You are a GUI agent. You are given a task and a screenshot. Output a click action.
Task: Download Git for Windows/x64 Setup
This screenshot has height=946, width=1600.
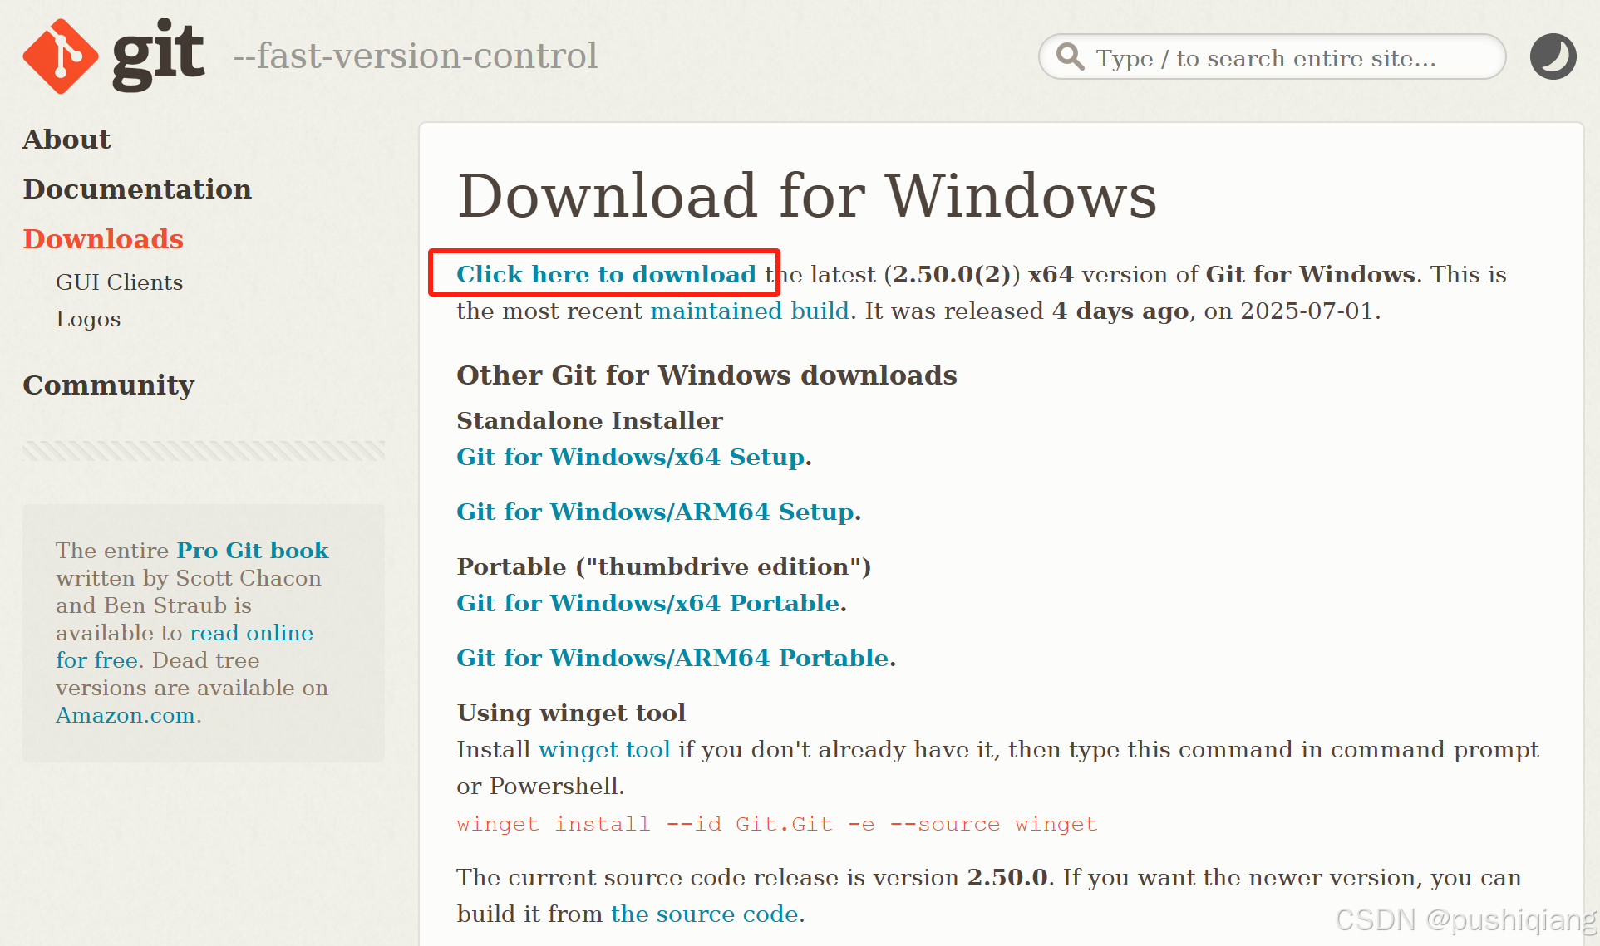pos(631,458)
